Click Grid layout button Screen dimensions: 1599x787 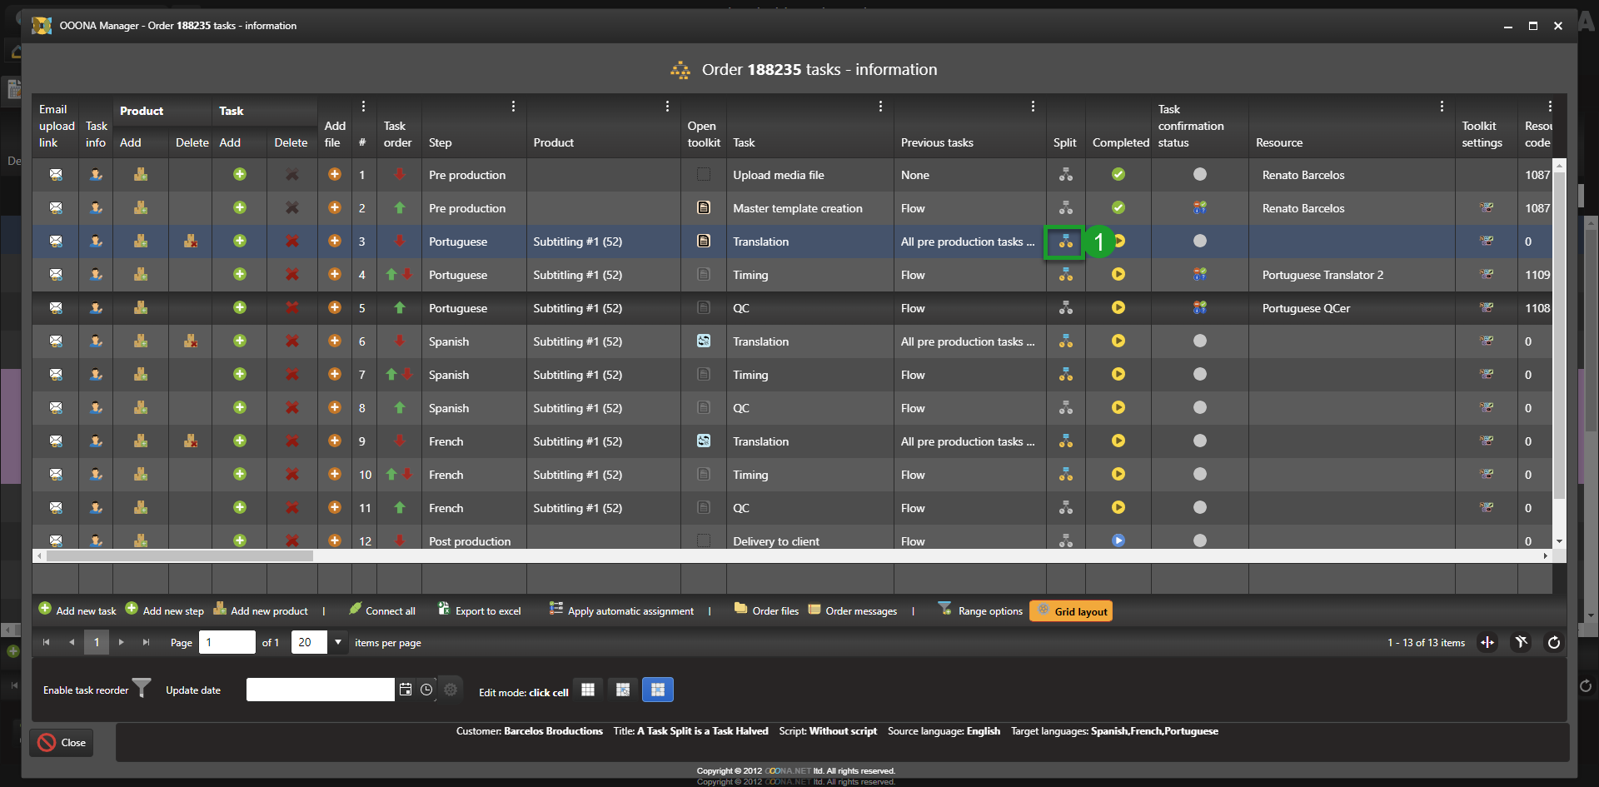pos(1071,611)
